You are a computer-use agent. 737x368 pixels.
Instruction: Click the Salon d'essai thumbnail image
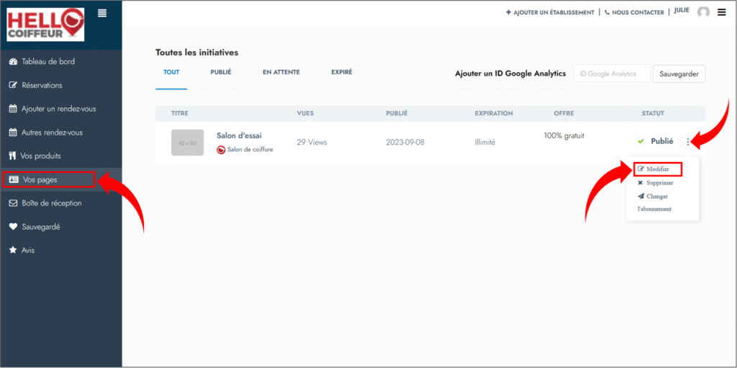[x=188, y=143]
